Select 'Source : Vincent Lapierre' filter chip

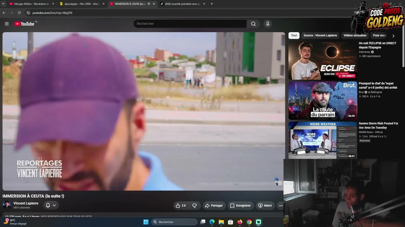(x=320, y=35)
